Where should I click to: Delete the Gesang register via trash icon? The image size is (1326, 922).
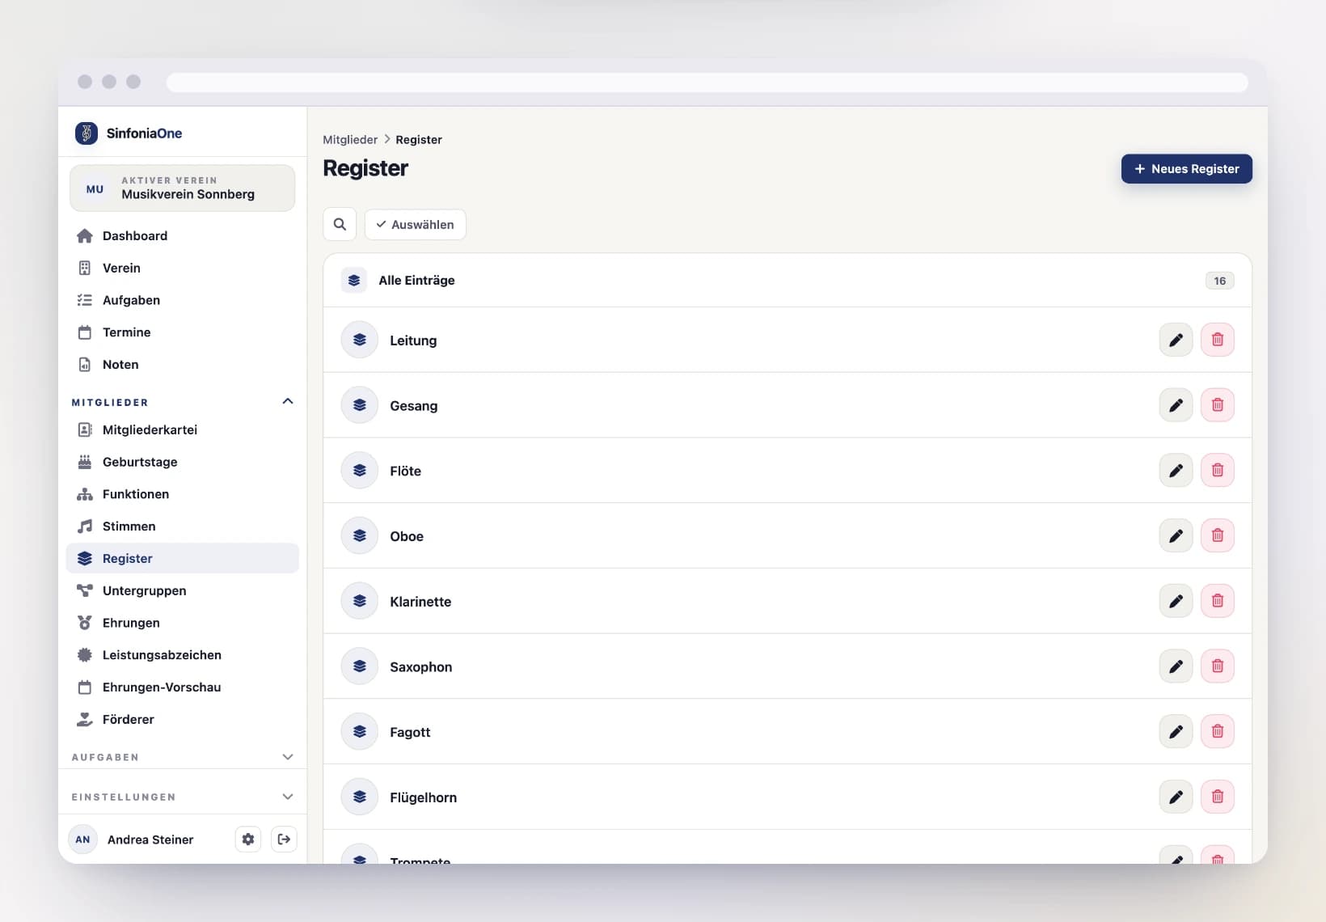click(x=1217, y=405)
